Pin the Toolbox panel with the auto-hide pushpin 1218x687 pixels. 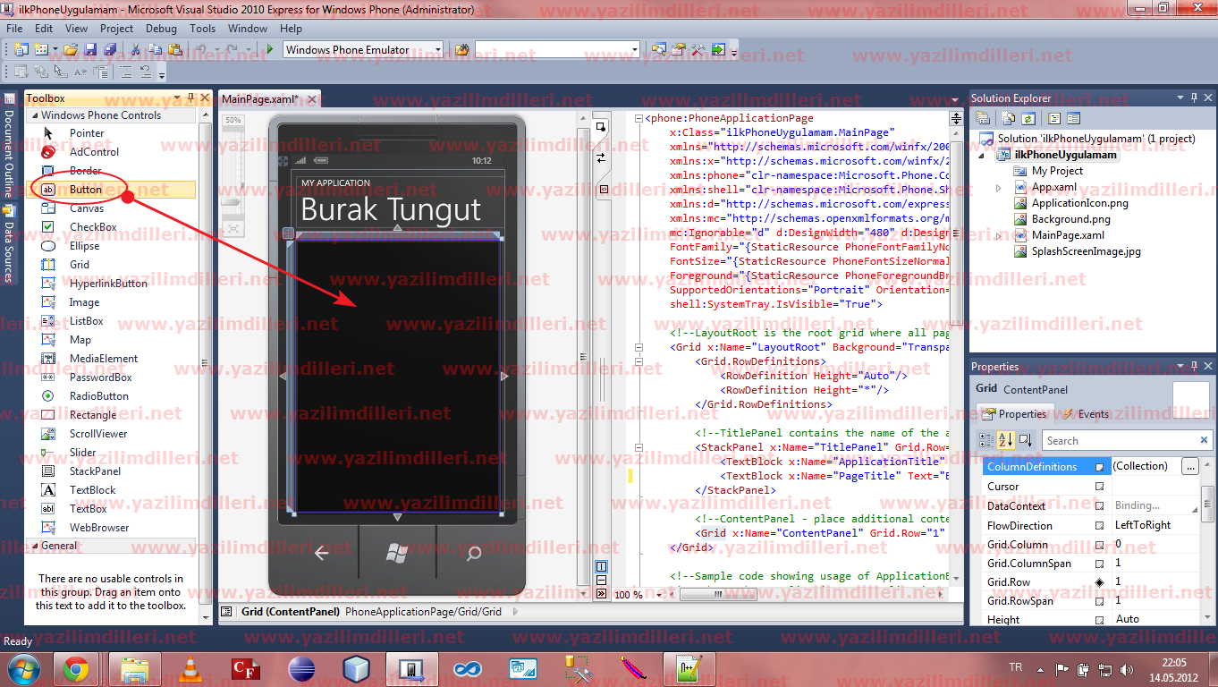191,98
